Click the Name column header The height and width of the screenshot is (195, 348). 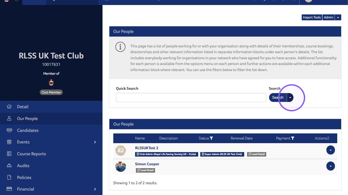[140, 138]
